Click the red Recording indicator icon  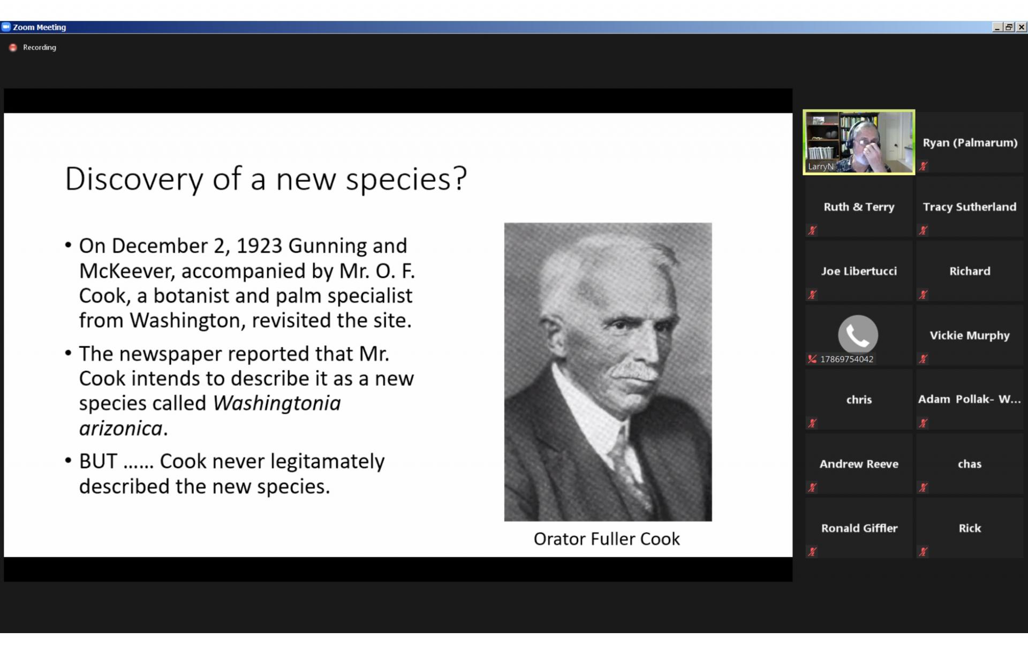click(x=13, y=48)
